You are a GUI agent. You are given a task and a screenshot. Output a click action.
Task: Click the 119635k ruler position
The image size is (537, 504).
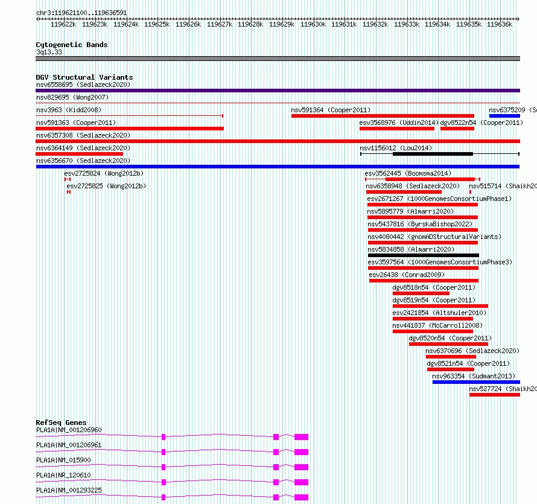[x=469, y=24]
